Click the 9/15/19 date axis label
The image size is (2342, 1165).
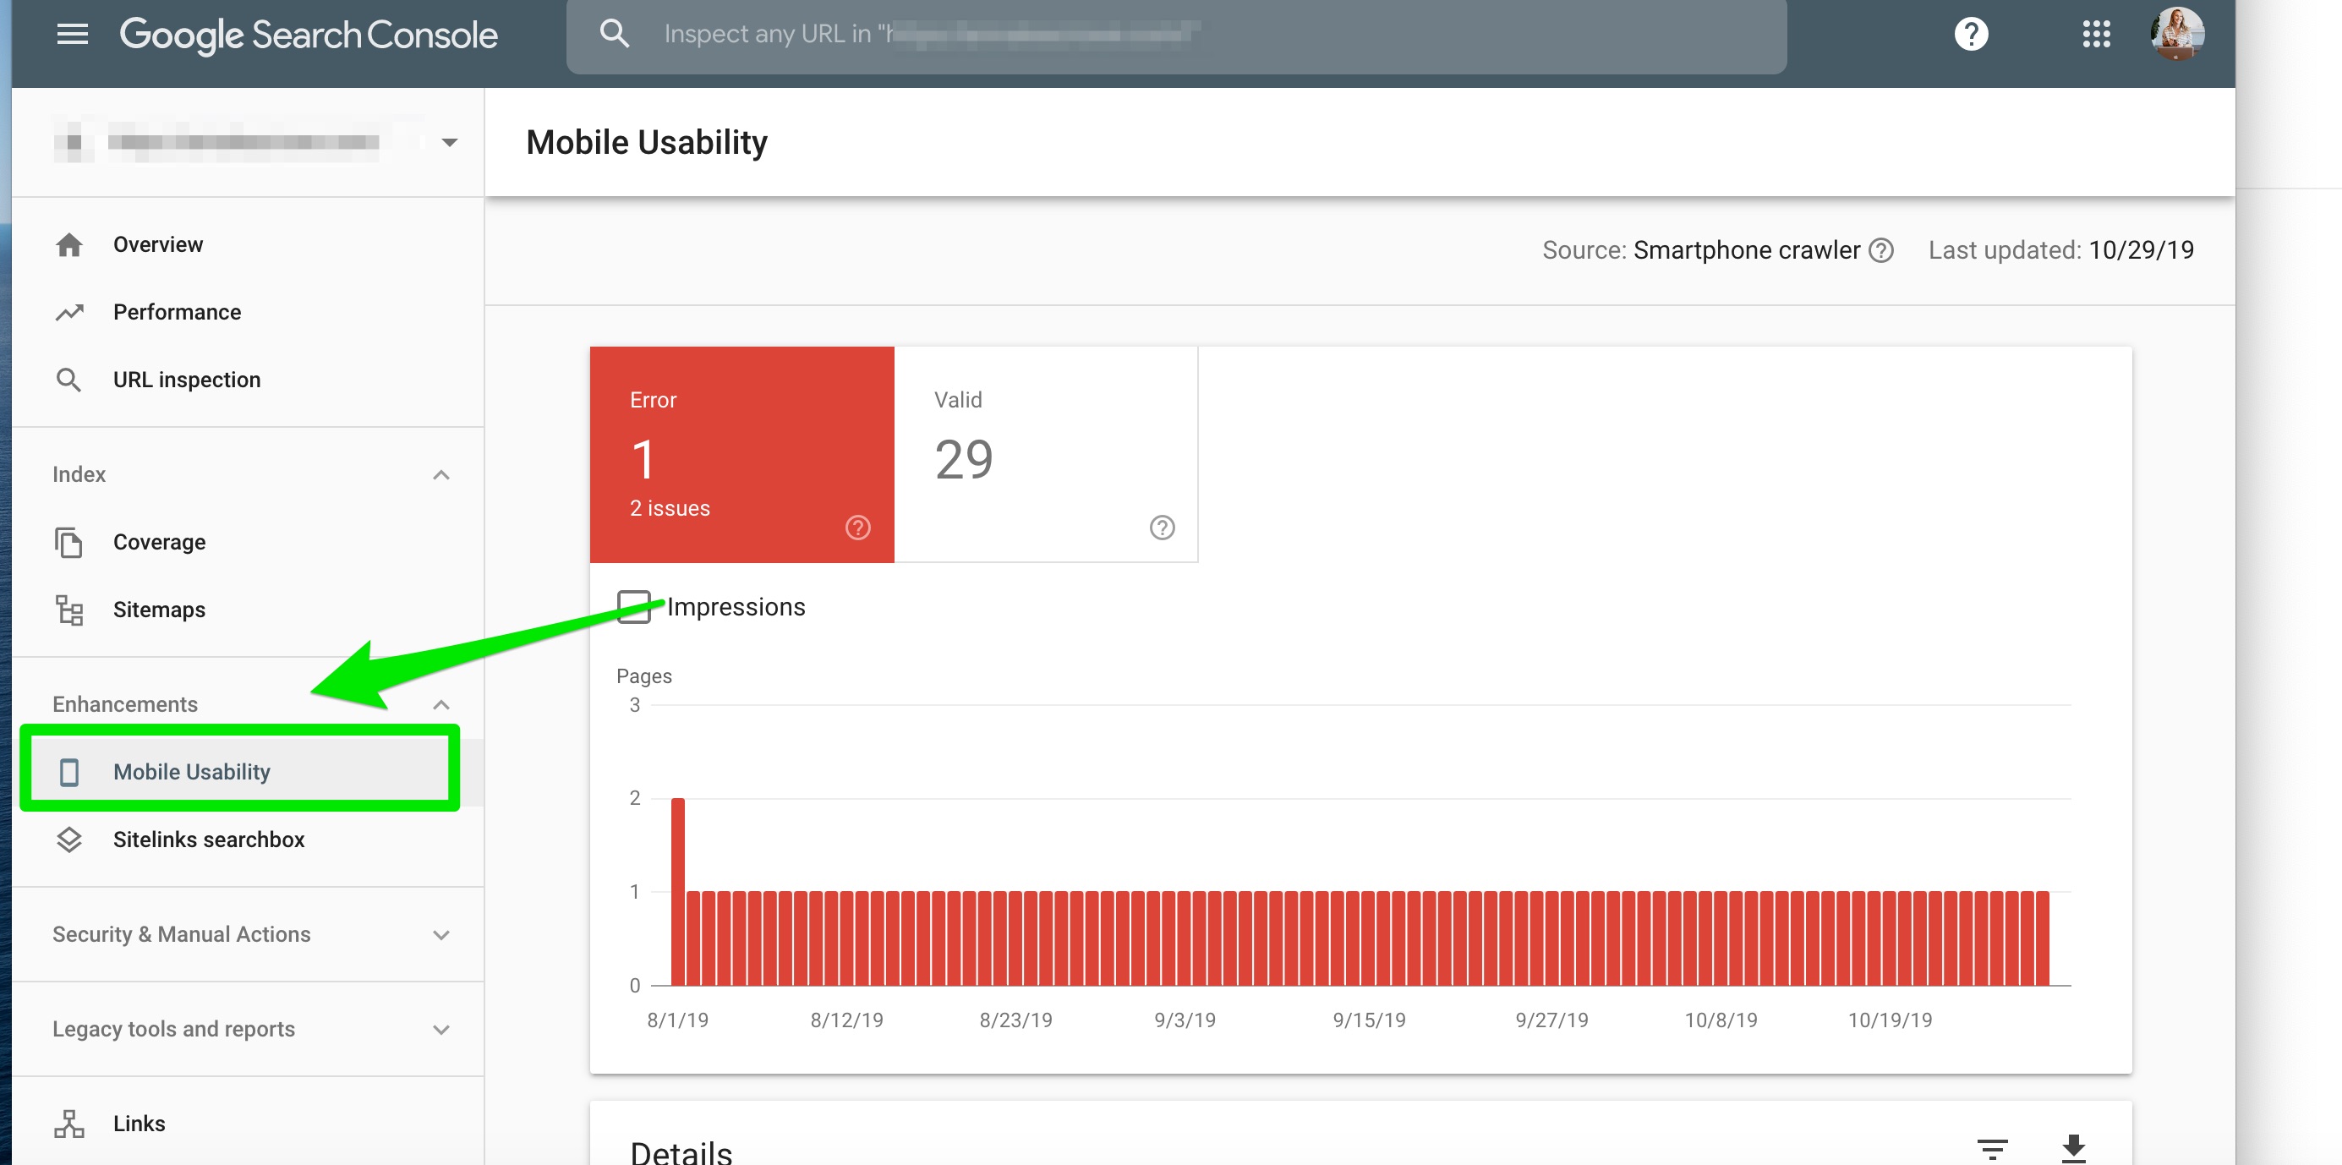(x=1369, y=1020)
